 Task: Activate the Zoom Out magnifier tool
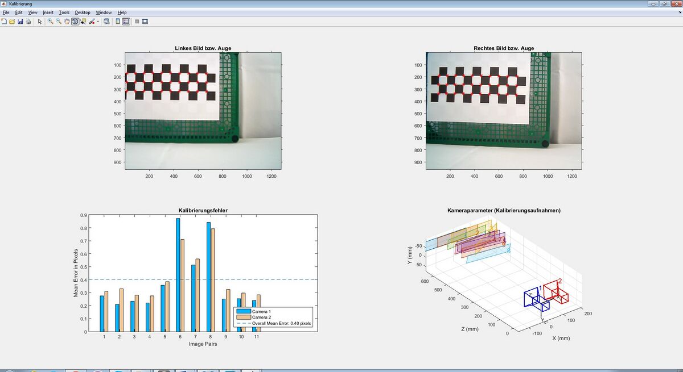point(59,22)
